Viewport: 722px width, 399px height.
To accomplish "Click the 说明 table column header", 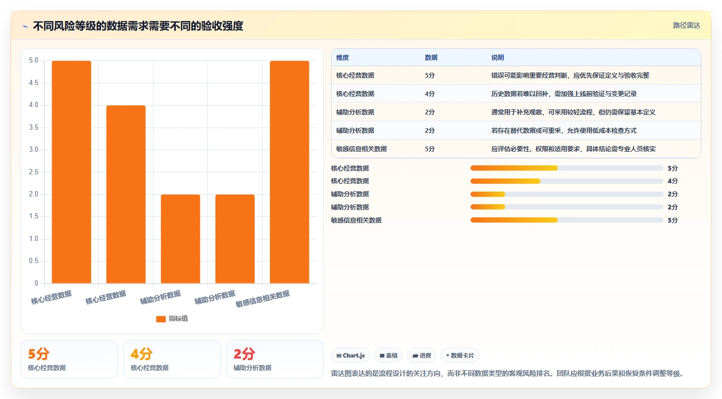I will (498, 58).
